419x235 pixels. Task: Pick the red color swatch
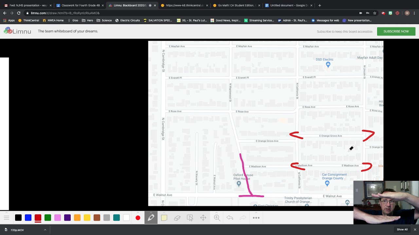(x=38, y=218)
